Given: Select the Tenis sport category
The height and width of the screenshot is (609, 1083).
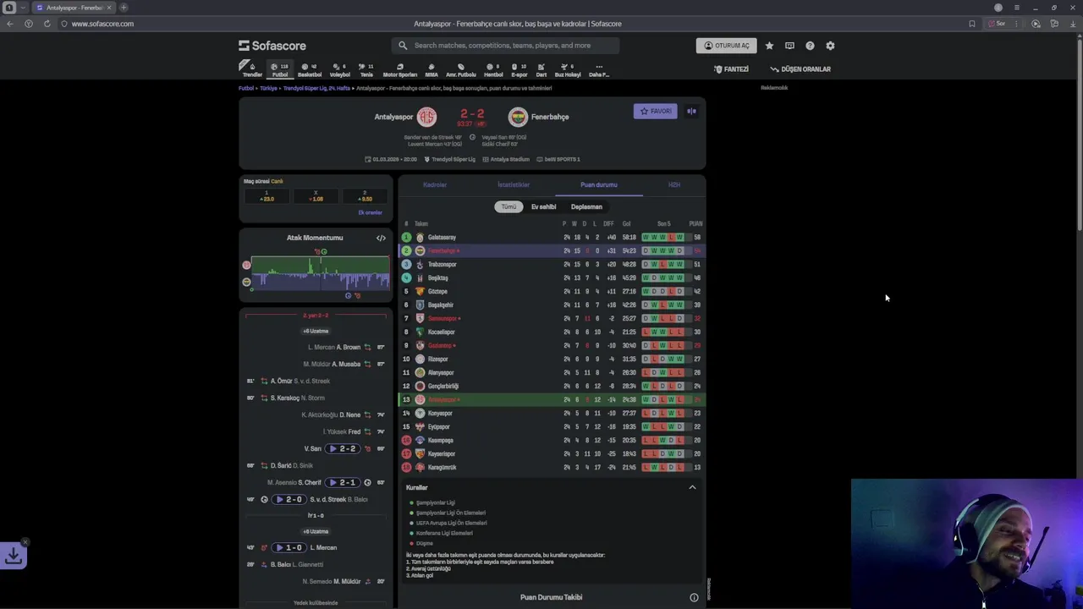Looking at the screenshot, I should [366, 69].
